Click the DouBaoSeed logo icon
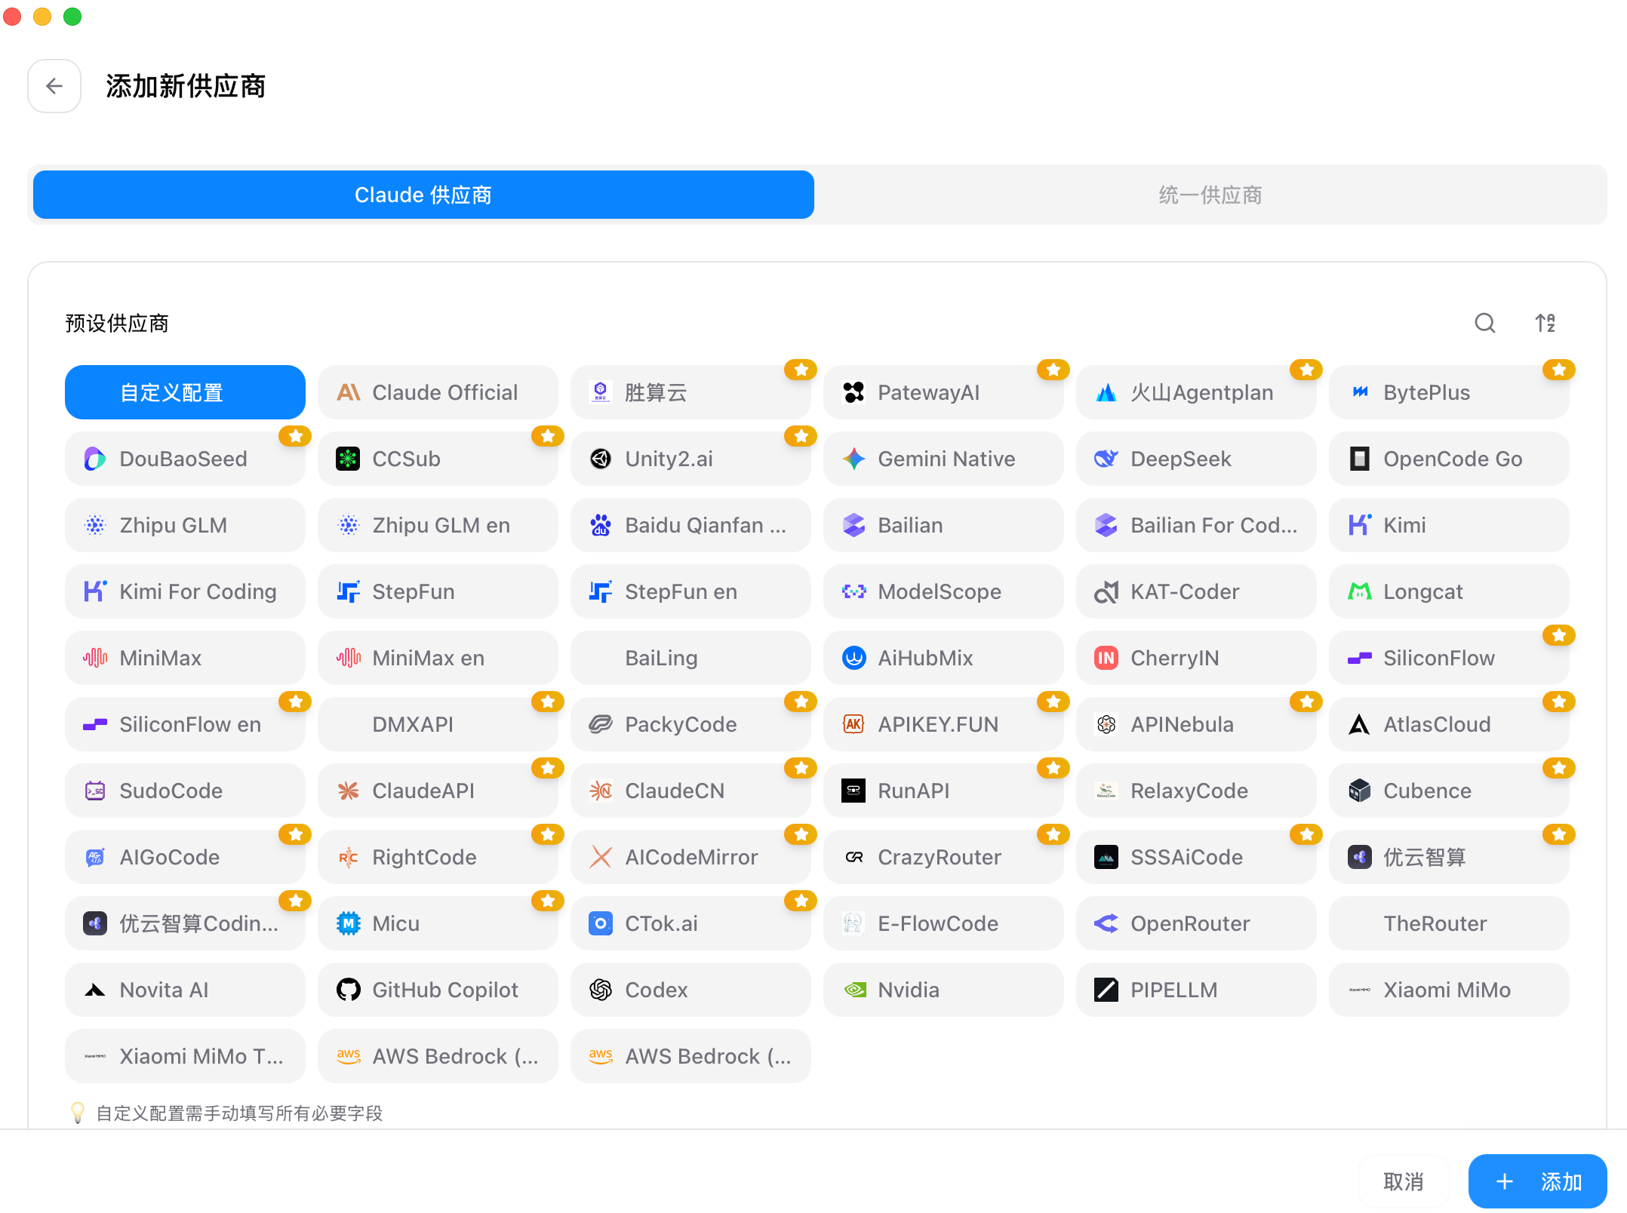Screen dimensions: 1627x1213 click(x=95, y=459)
